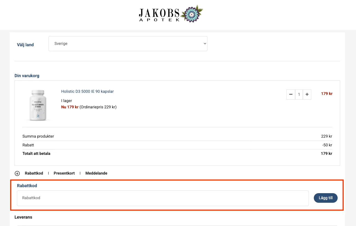Viewport: 356px width, 226px height.
Task: Click the Välj land label
Action: 25,45
